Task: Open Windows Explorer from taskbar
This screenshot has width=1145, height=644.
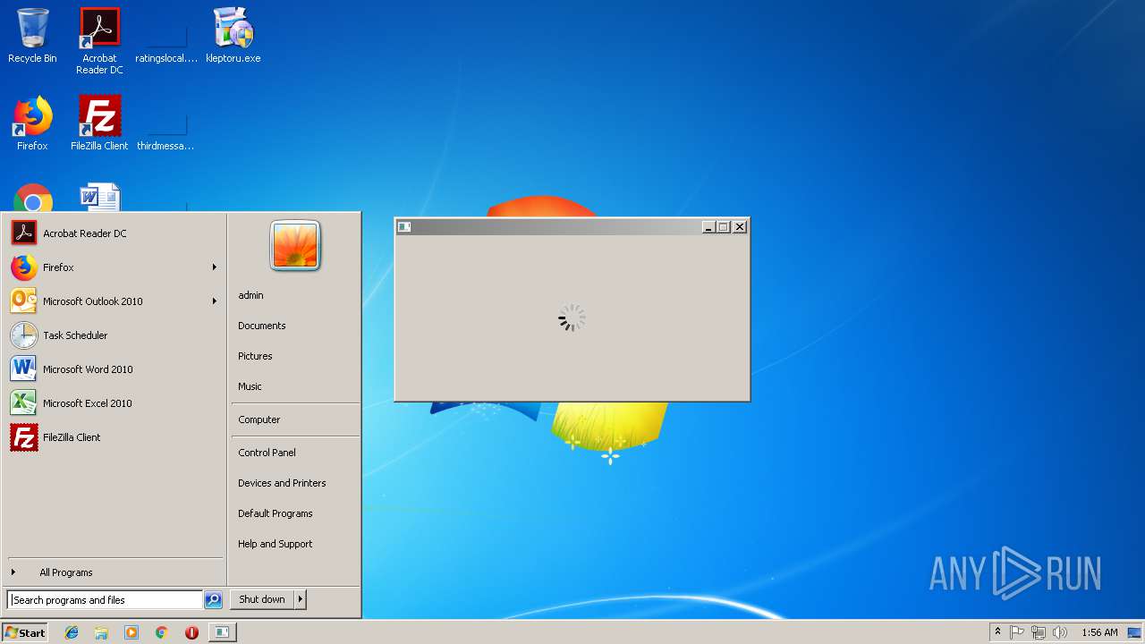Action: click(x=101, y=632)
